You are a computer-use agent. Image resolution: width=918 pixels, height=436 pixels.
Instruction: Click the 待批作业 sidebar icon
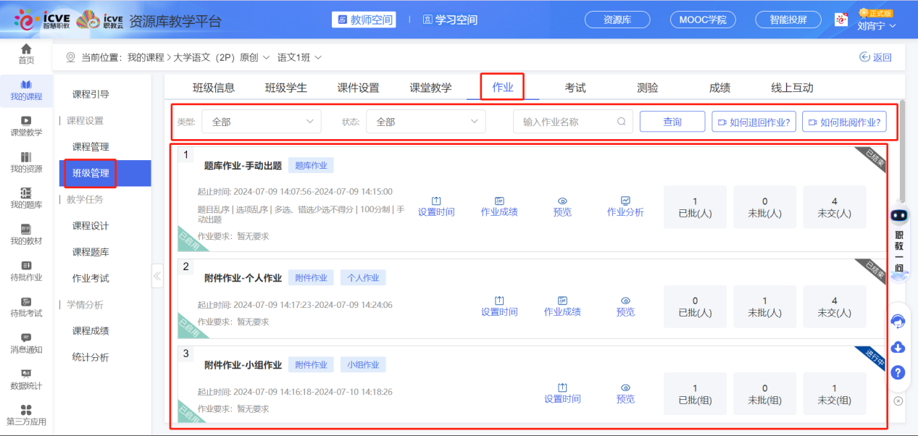click(26, 266)
